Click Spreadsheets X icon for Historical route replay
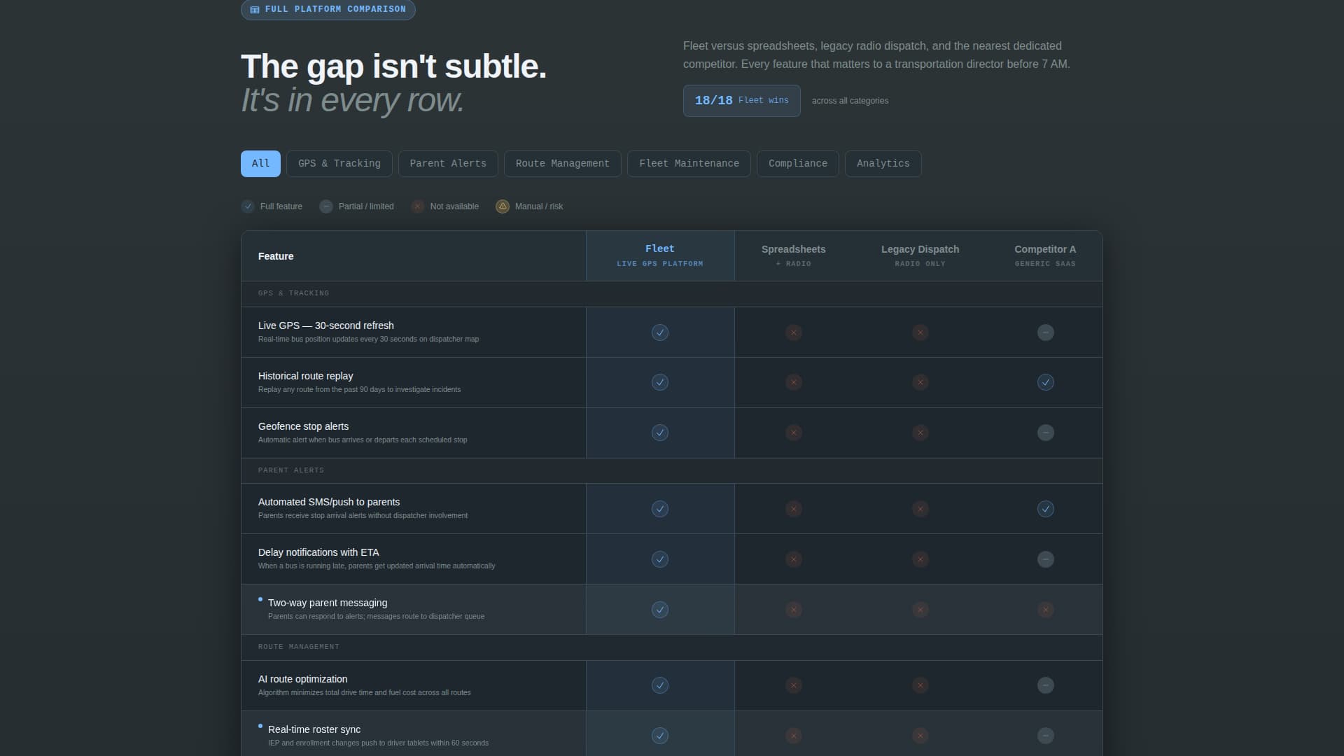Viewport: 1344px width, 756px height. (x=794, y=382)
